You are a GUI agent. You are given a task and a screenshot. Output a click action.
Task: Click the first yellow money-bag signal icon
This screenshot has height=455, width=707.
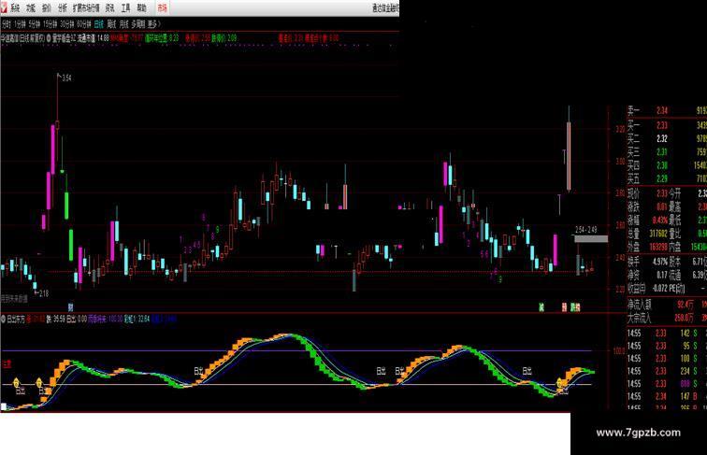click(16, 383)
